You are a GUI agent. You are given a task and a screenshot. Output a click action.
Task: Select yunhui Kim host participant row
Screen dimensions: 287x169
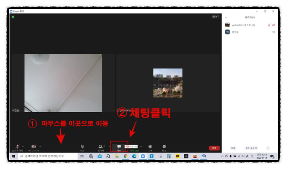[x=250, y=25]
